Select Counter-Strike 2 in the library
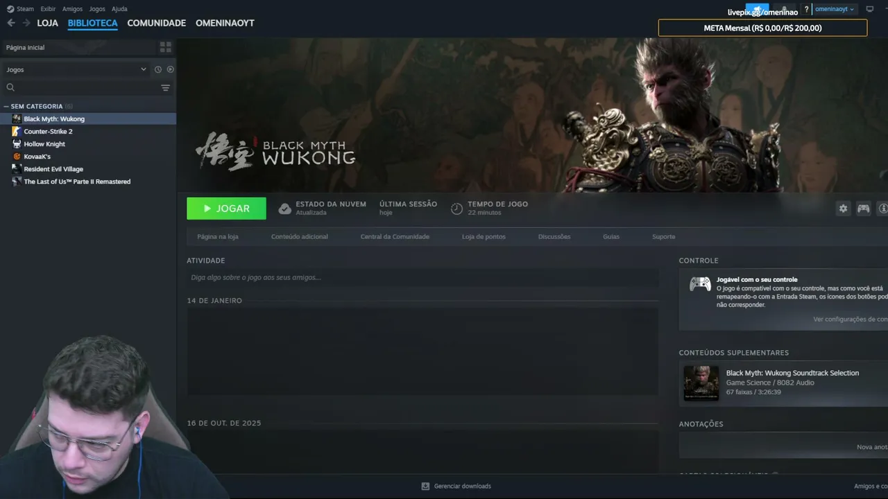 coord(88,131)
